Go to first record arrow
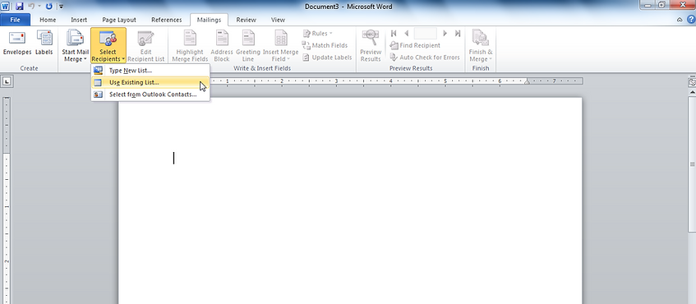This screenshot has height=304, width=696. pyautogui.click(x=394, y=34)
